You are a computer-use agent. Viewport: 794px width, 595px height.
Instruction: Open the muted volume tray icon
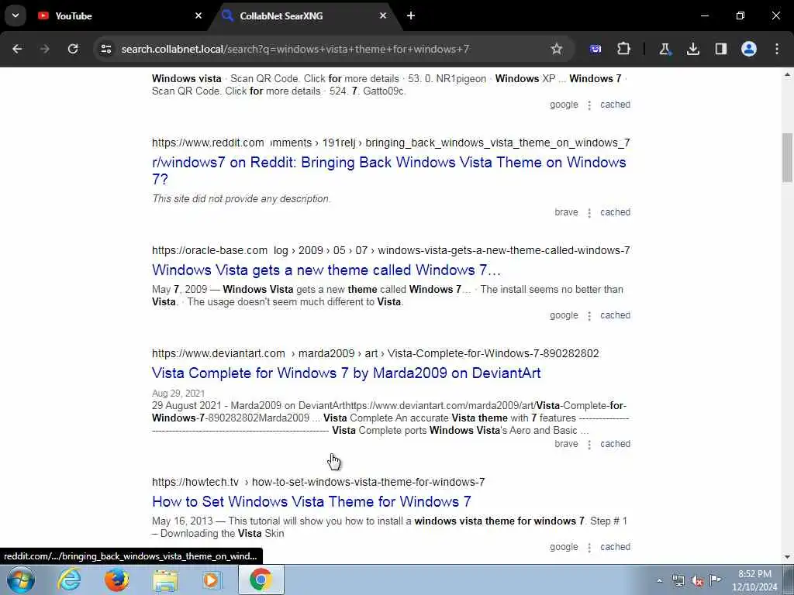click(697, 580)
